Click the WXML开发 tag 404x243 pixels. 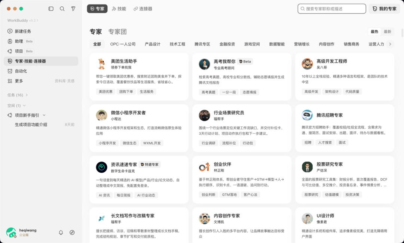click(152, 143)
